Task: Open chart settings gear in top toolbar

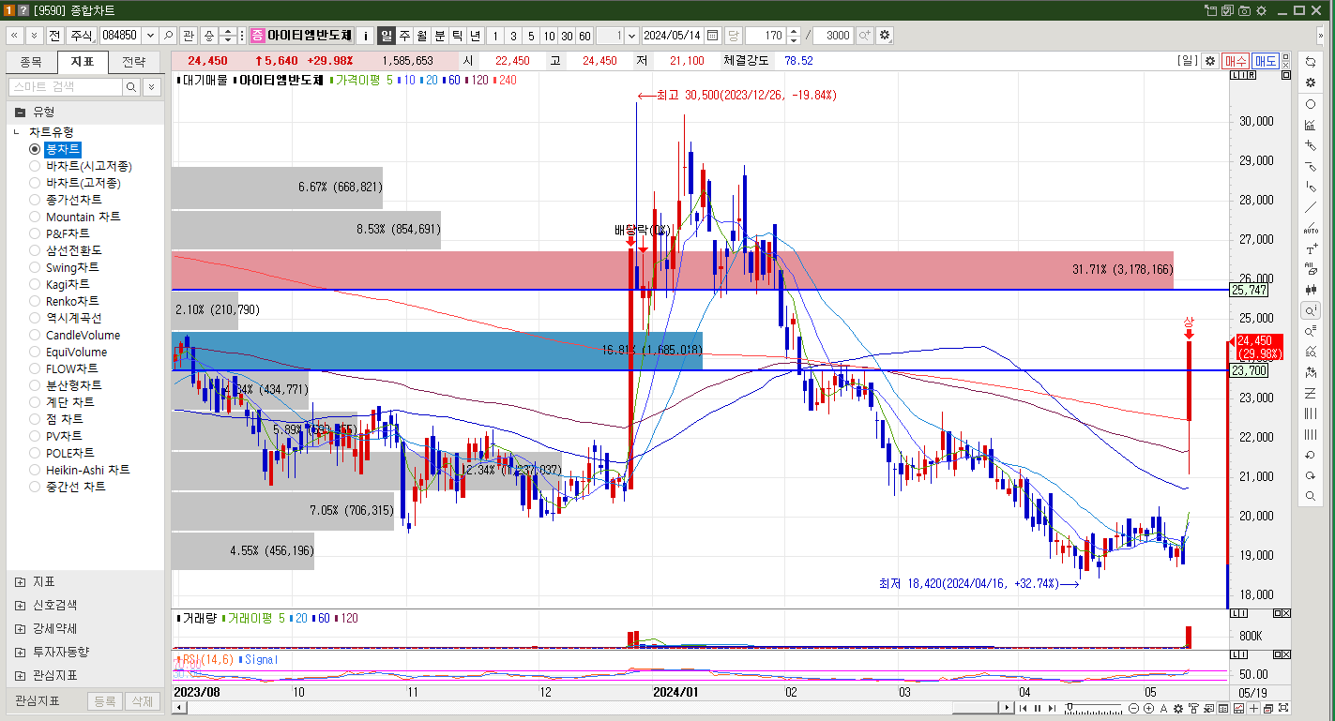Action: click(x=885, y=36)
